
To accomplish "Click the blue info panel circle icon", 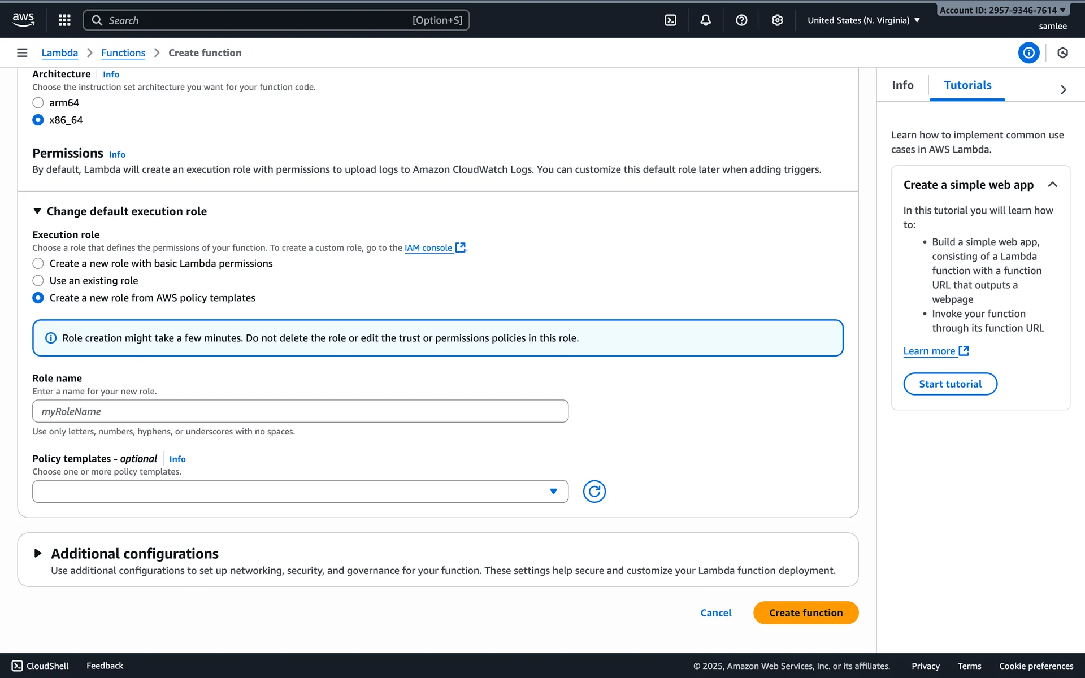I will pos(1028,53).
